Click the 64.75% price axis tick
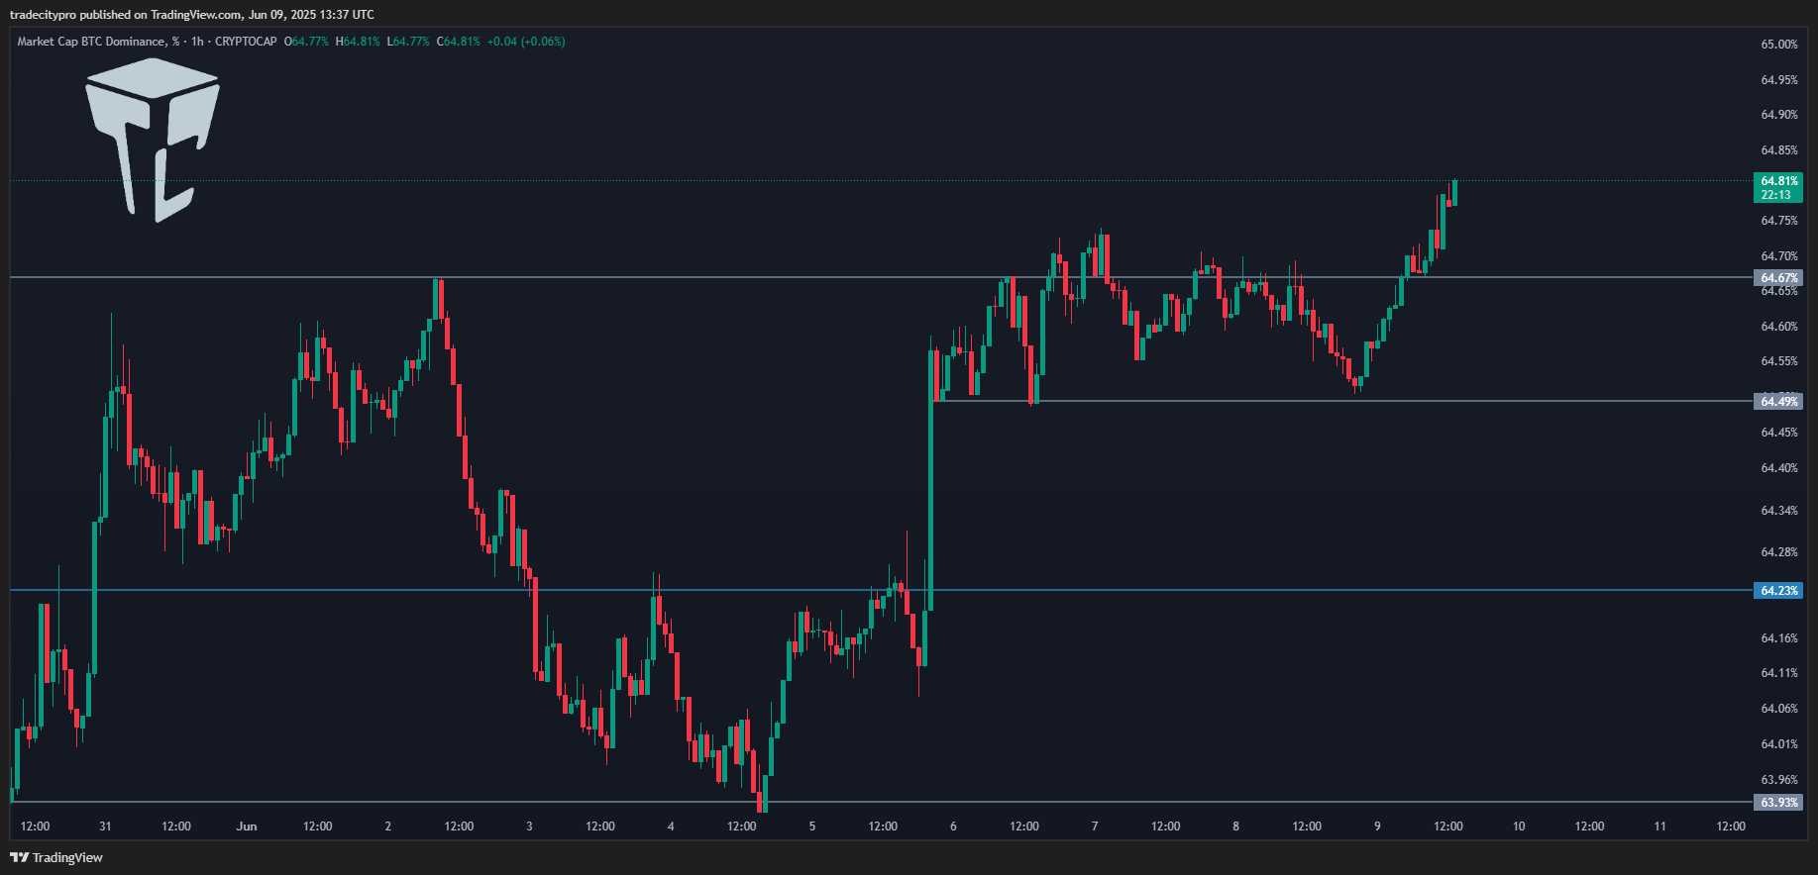The image size is (1818, 875). (x=1779, y=221)
